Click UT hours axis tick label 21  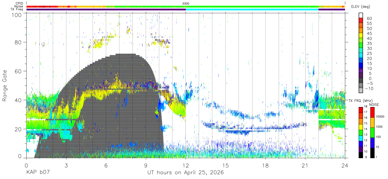[x=305, y=165]
